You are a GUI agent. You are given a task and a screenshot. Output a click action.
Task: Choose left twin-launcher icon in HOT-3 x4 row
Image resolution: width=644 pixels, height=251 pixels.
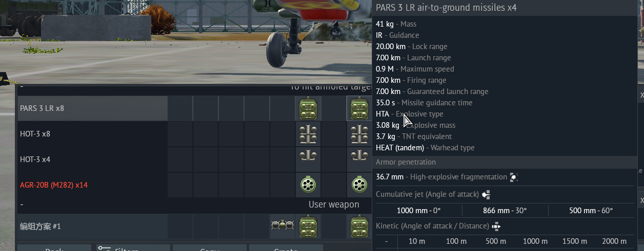[x=308, y=156]
